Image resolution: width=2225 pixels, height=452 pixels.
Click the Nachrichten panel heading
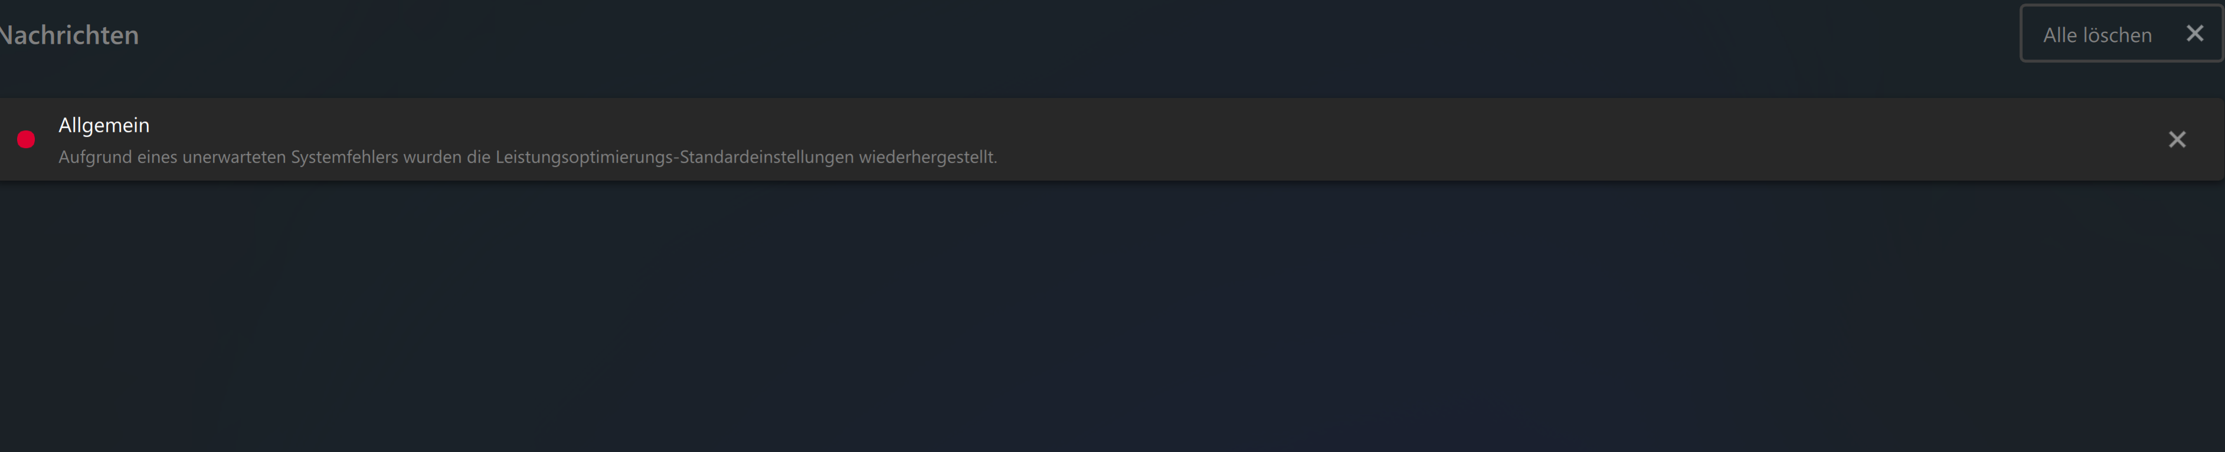coord(69,35)
